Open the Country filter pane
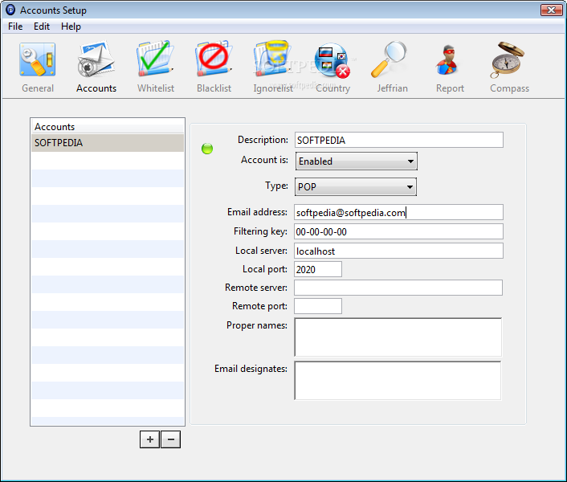567x482 pixels. 332,67
